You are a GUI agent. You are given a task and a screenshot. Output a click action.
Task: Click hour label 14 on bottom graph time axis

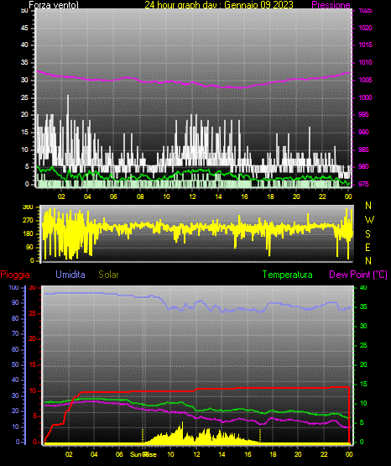222,454
